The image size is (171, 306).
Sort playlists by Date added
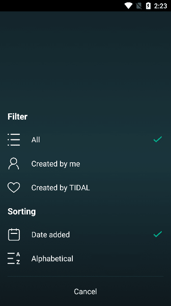click(x=85, y=234)
